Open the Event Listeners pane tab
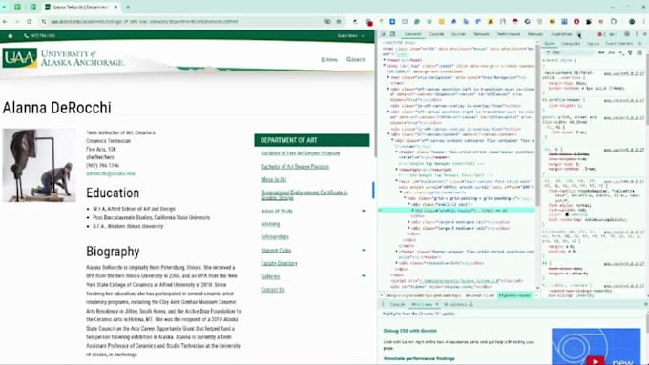The height and width of the screenshot is (365, 649). (x=618, y=44)
